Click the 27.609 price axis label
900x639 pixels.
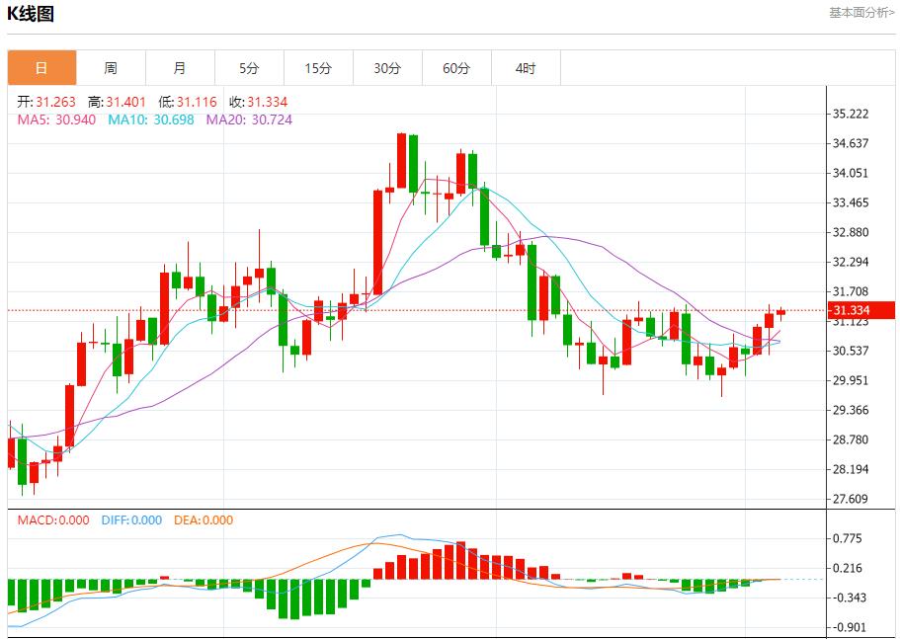pyautogui.click(x=851, y=500)
